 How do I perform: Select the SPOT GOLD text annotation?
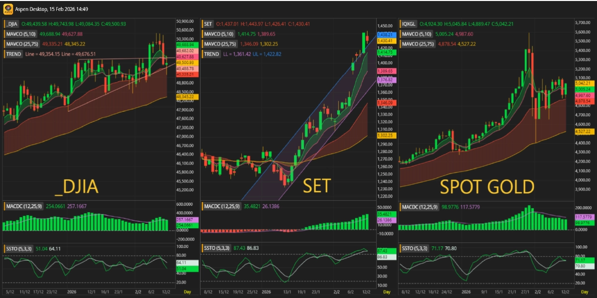pyautogui.click(x=487, y=187)
